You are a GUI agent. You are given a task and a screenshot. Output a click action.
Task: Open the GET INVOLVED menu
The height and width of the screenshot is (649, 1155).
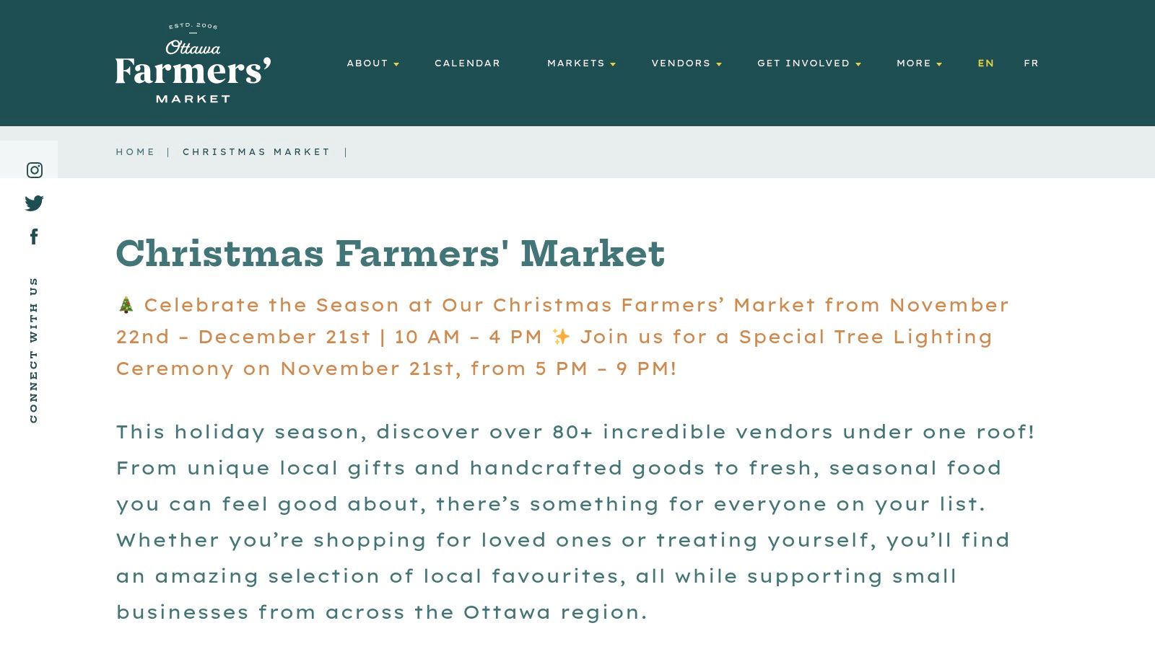pyautogui.click(x=803, y=63)
